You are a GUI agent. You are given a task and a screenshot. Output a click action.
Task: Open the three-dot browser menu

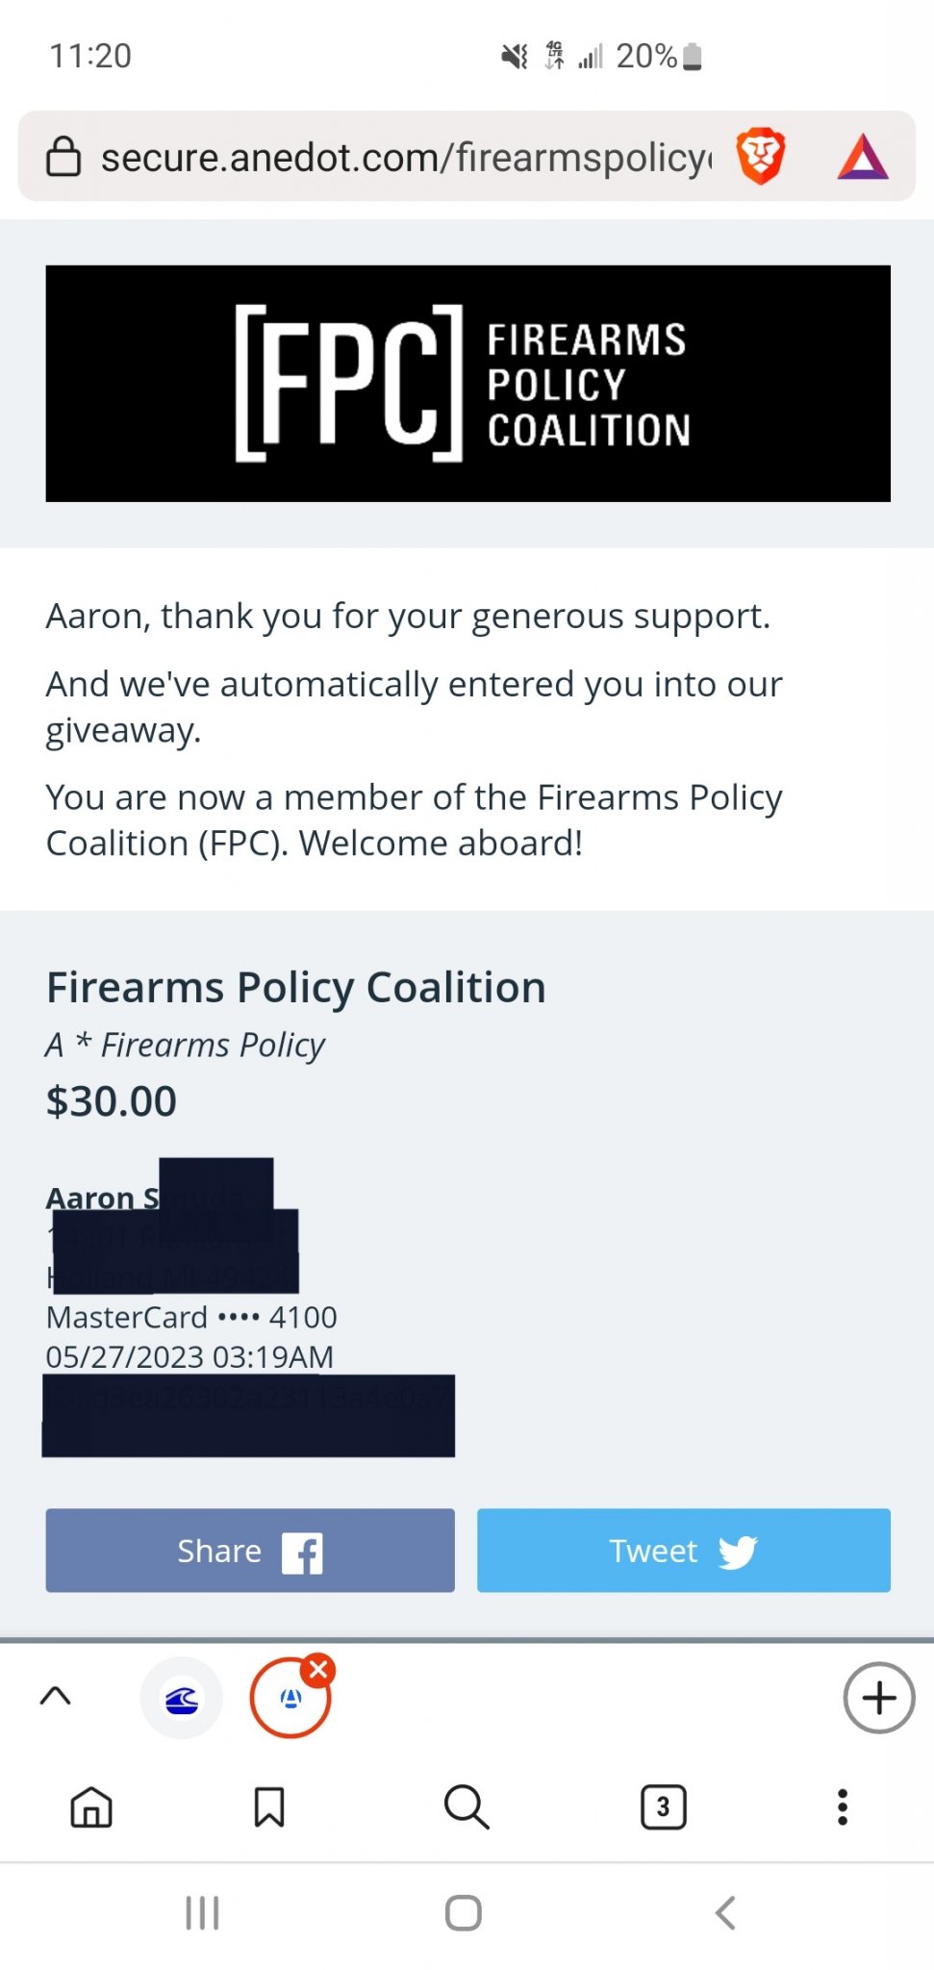coord(843,1807)
